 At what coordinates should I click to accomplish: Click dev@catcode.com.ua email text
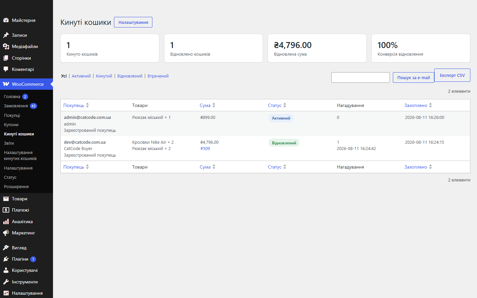pyautogui.click(x=85, y=142)
